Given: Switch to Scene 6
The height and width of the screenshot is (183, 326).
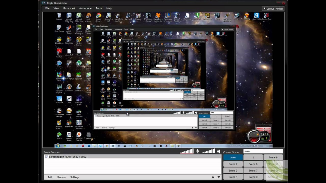Looking at the screenshot, I should [253, 164].
